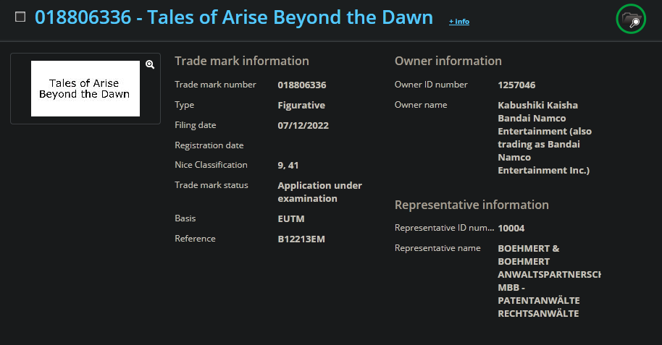Click the Trade mark status label
This screenshot has height=345, width=662.
pos(211,185)
